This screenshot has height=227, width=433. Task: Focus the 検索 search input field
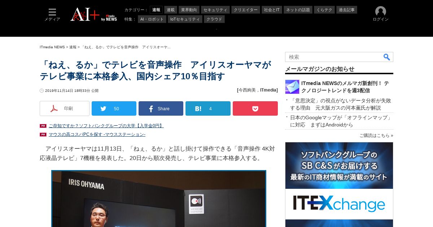(334, 57)
